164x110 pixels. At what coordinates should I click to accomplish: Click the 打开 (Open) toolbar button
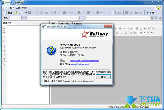point(19,13)
